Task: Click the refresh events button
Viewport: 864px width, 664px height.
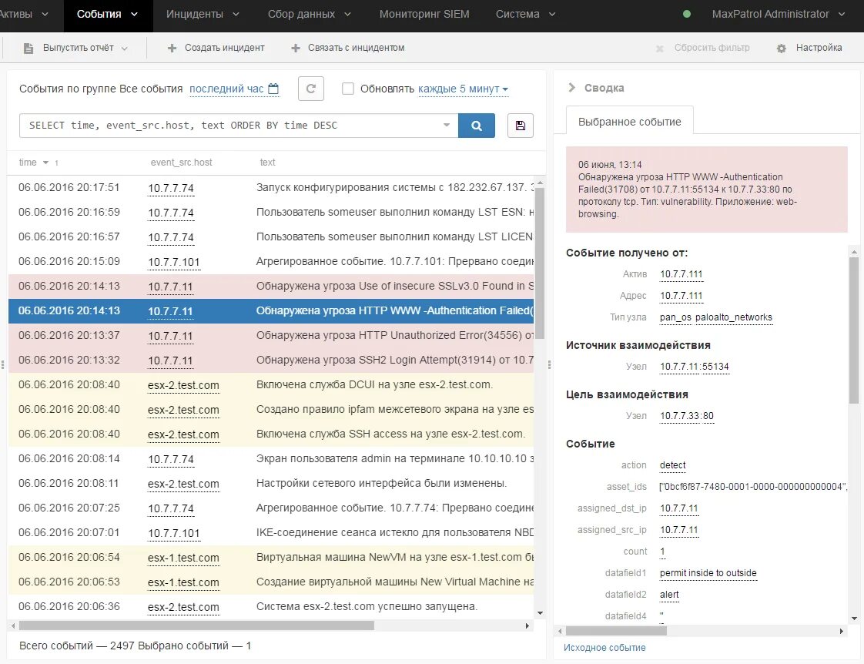Action: click(311, 89)
